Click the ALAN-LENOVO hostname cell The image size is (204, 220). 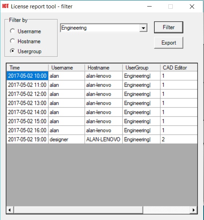pos(104,139)
